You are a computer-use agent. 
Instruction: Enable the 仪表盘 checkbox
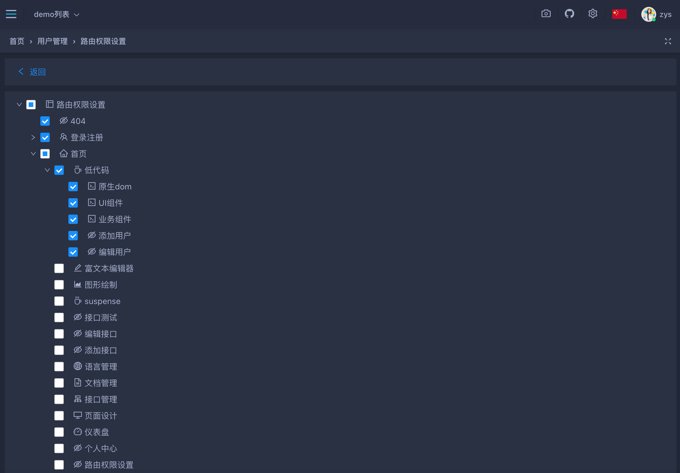(59, 432)
